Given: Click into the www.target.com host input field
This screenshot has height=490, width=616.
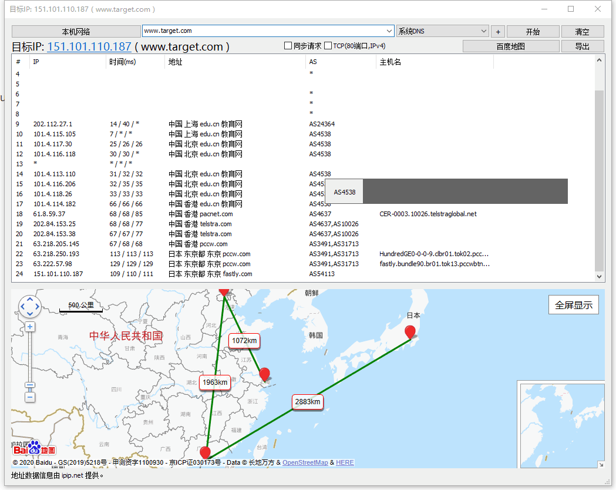Looking at the screenshot, I should (263, 31).
